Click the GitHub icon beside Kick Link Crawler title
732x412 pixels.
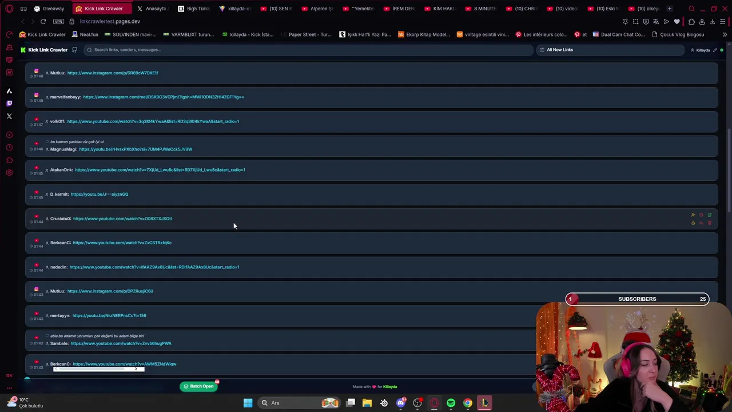(74, 50)
